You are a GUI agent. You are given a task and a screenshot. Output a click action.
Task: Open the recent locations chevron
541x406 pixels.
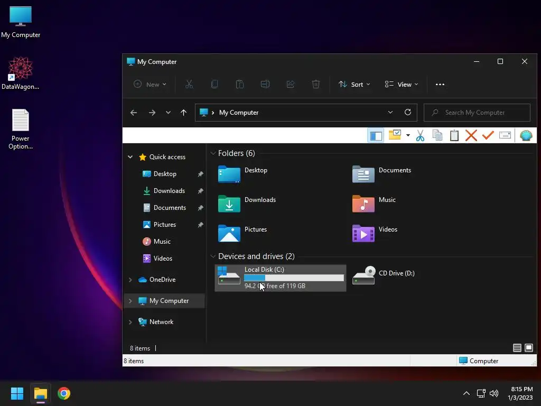click(168, 113)
